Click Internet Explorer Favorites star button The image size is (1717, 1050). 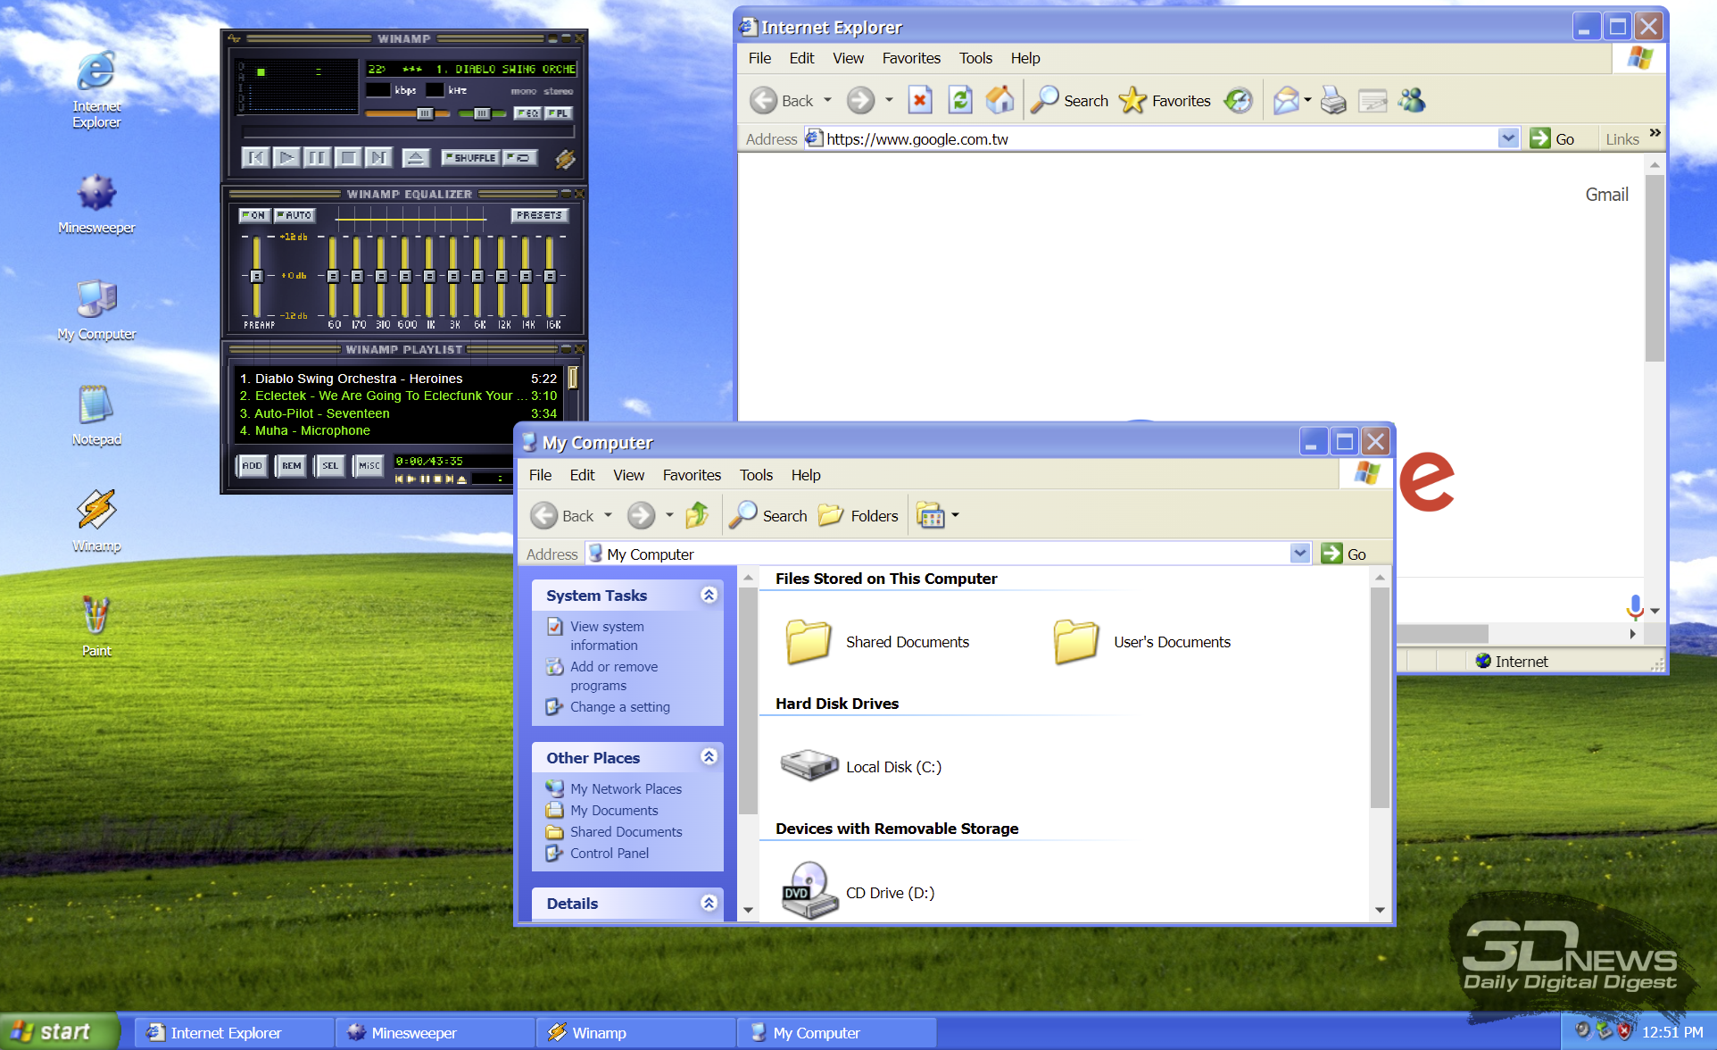[1165, 100]
